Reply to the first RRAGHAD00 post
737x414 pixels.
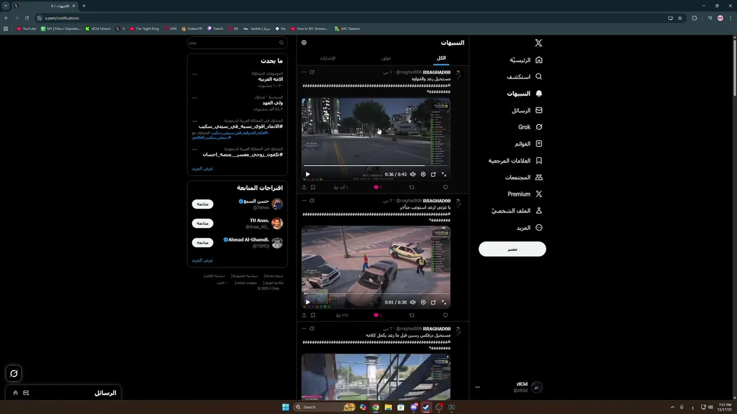coord(445,187)
